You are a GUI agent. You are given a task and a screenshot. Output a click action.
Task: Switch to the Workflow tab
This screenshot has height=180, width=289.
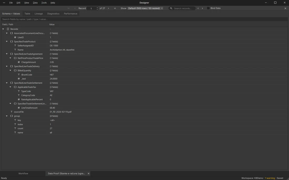click(23, 173)
